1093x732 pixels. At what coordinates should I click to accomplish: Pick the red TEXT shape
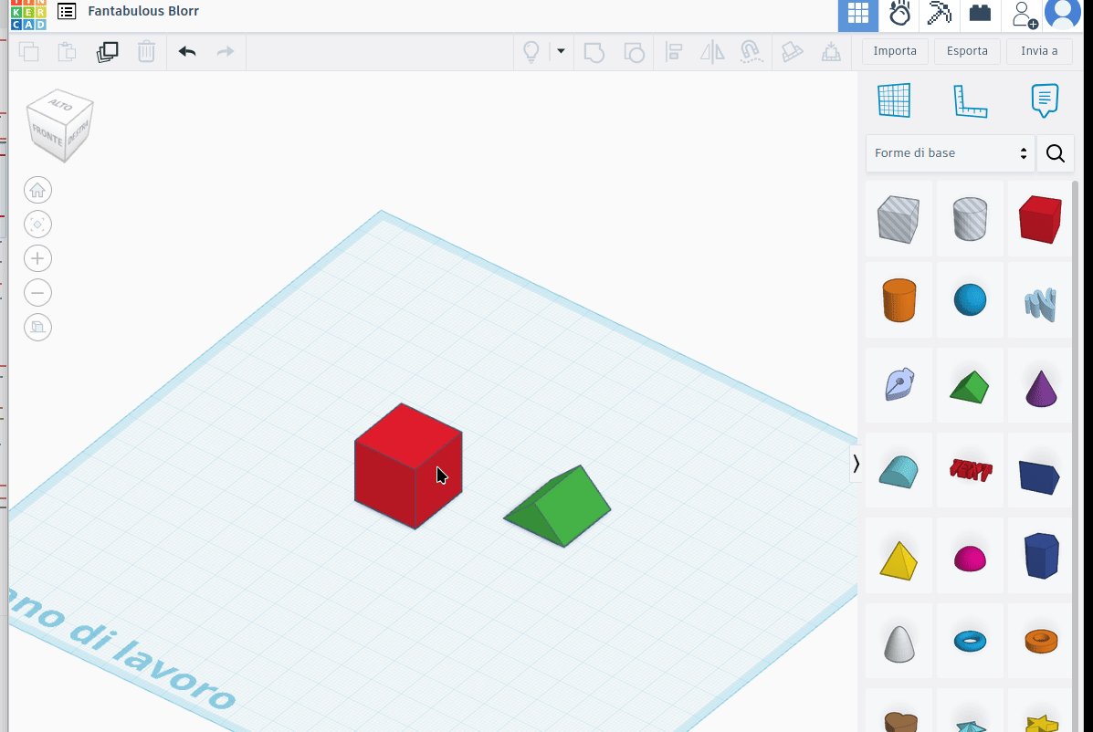point(970,470)
